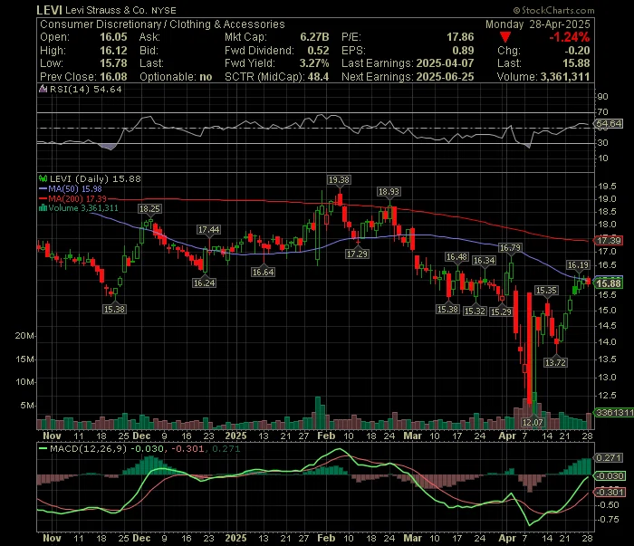Click the 15.32 low price label
634x546 pixels.
(475, 311)
